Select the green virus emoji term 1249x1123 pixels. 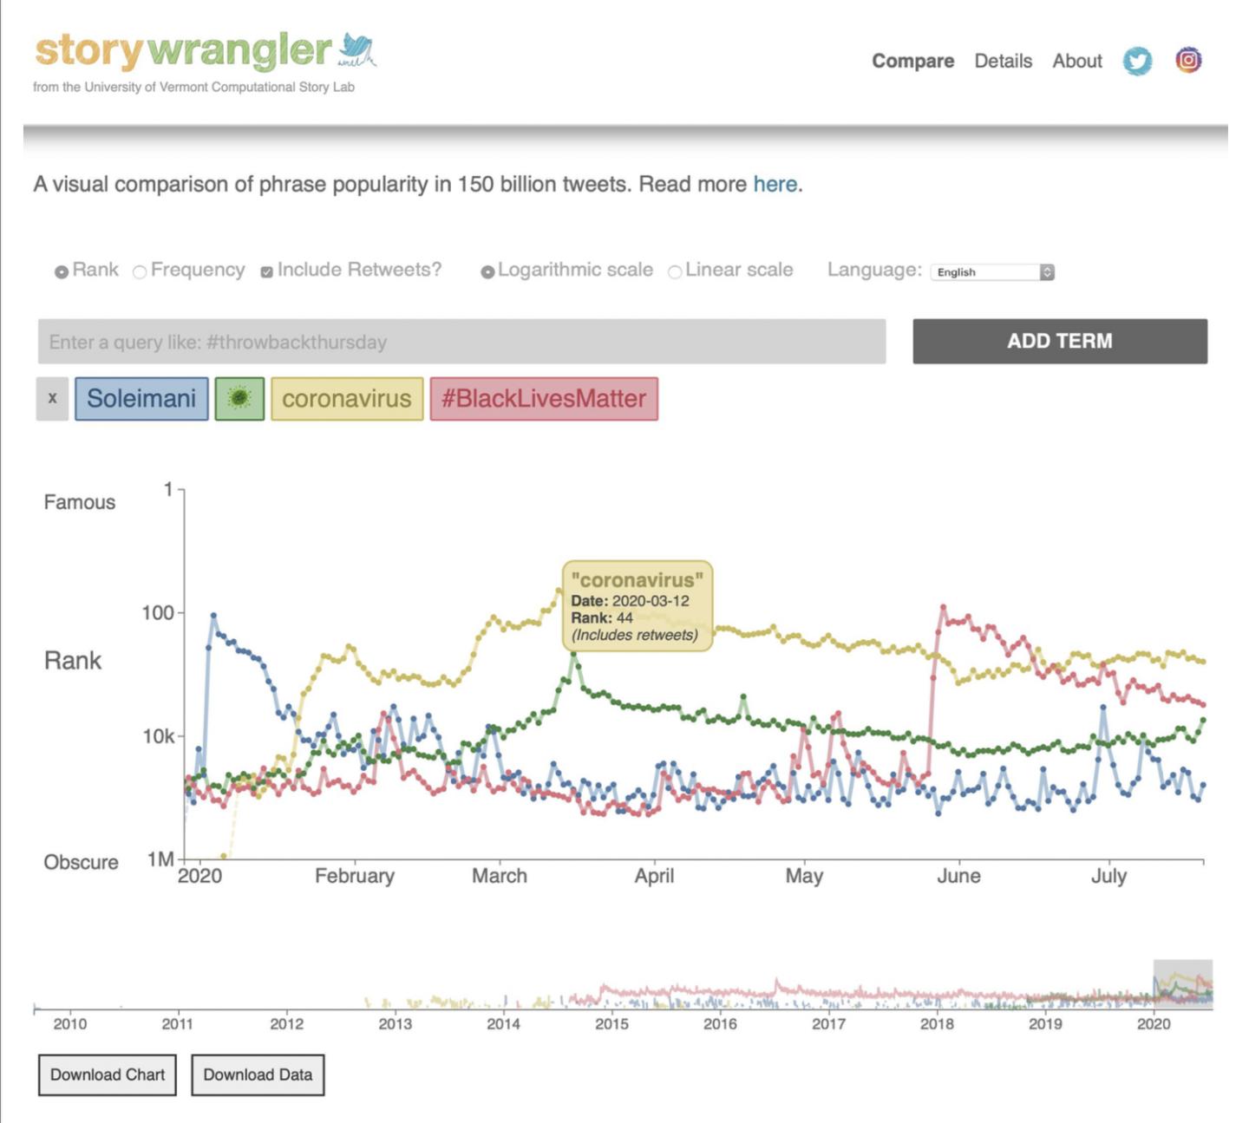pyautogui.click(x=239, y=399)
